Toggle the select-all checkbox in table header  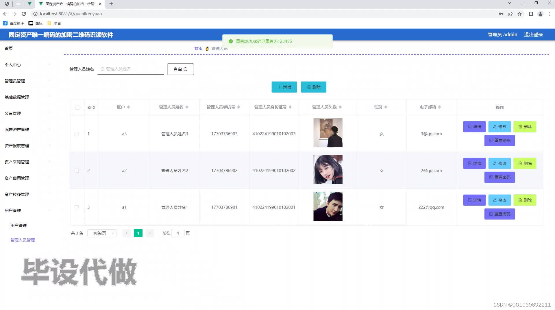(x=77, y=107)
